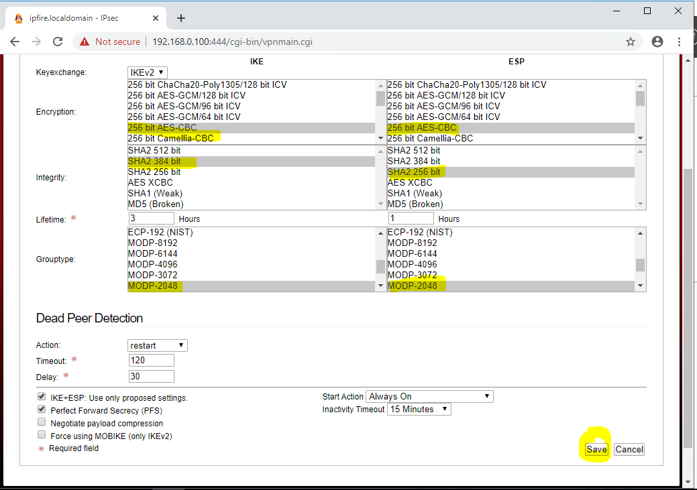This screenshot has width=697, height=490.
Task: Click the forward navigation arrow
Action: point(36,41)
